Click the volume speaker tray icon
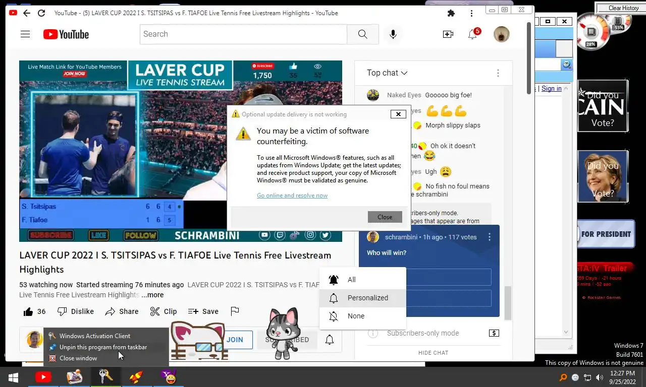646x387 pixels. point(600,377)
